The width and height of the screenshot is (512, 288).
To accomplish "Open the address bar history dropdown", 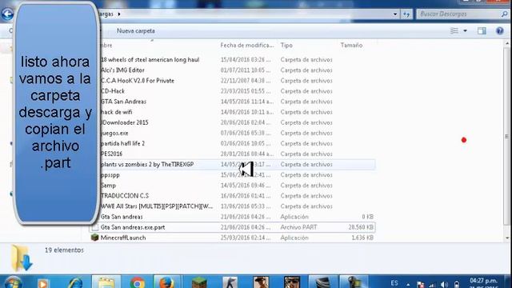I will (x=395, y=14).
